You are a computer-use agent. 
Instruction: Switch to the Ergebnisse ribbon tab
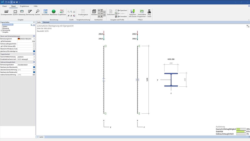coord(24,6)
